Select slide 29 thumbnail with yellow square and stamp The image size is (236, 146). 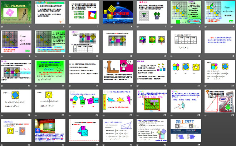tap(16, 131)
